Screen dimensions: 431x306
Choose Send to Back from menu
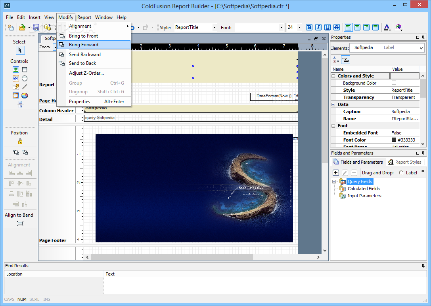[x=82, y=63]
